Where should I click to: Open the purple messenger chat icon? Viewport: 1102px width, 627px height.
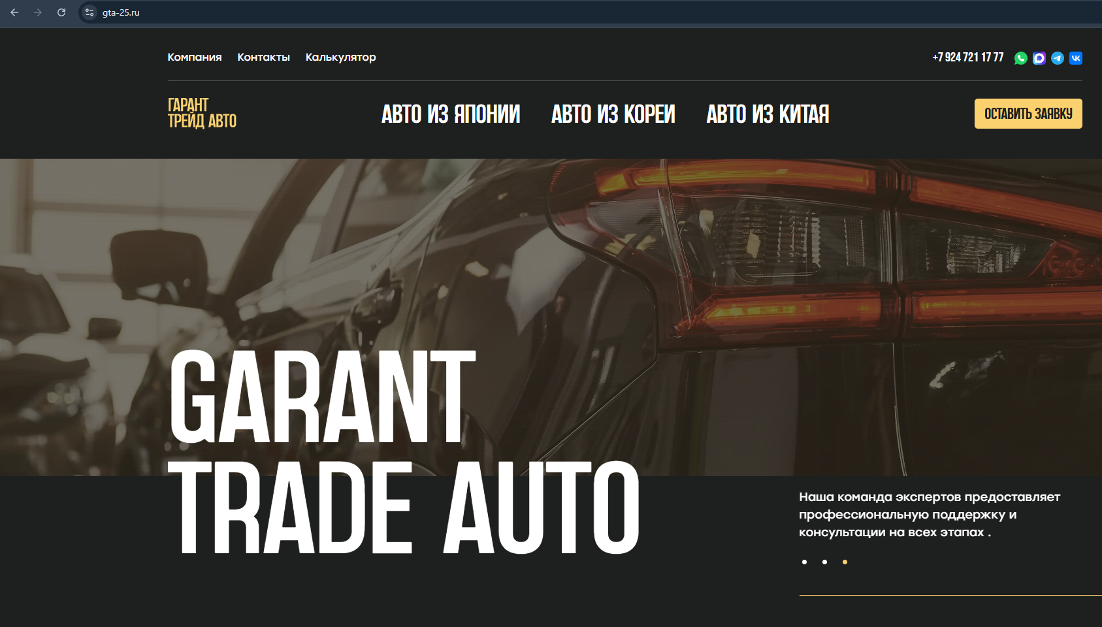pos(1039,58)
